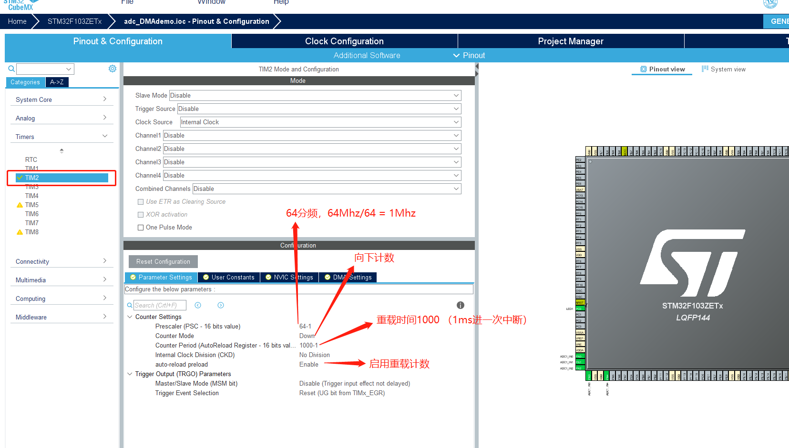Select TIM4 in the timers list
The width and height of the screenshot is (789, 448).
[x=32, y=196]
